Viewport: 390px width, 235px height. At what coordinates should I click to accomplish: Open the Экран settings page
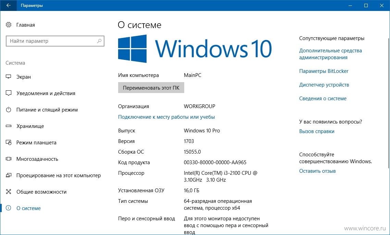(24, 77)
